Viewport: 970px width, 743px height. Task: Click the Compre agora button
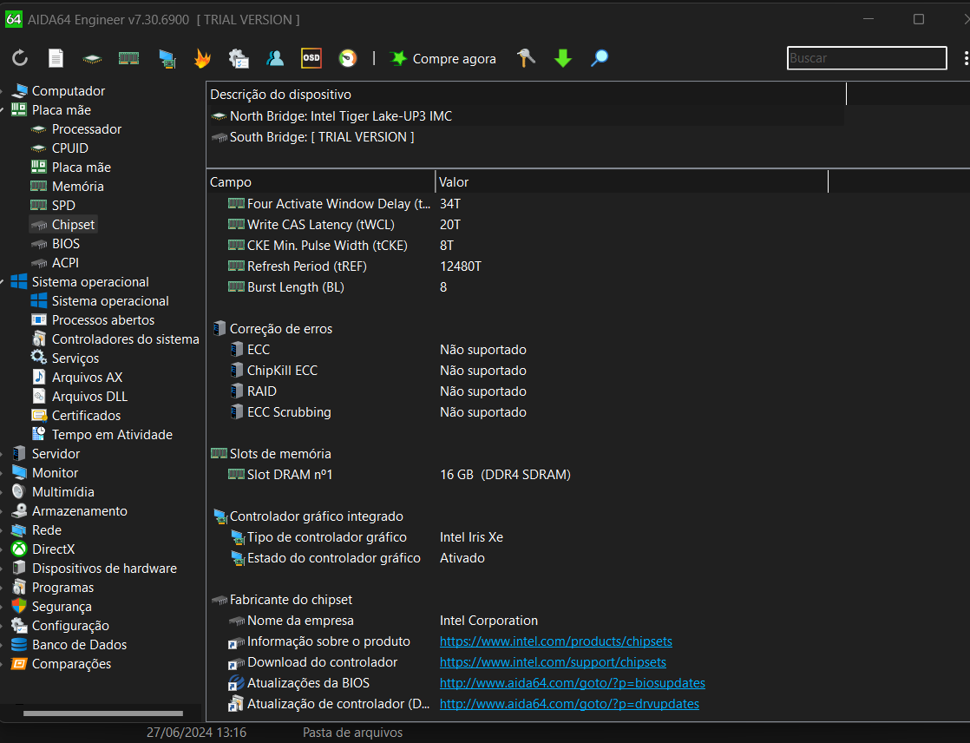pos(443,58)
